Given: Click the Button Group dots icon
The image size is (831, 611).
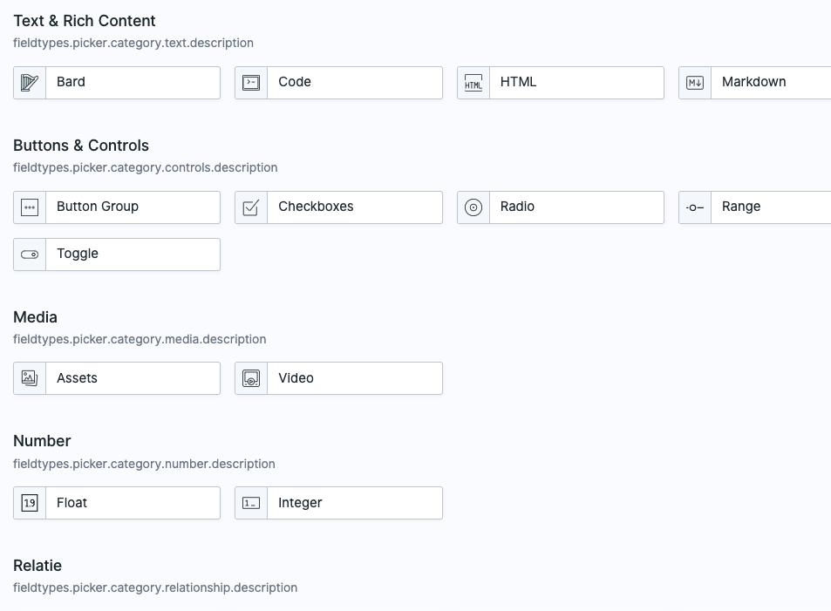Looking at the screenshot, I should 30,207.
